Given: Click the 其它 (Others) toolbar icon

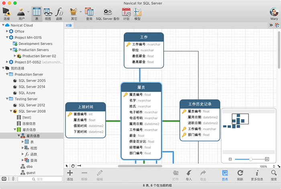Looking at the screenshot, I should click(73, 12).
